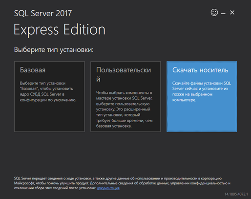The width and height of the screenshot is (251, 199).
Task: Click the Базовая tile heading text
Action: (33, 70)
